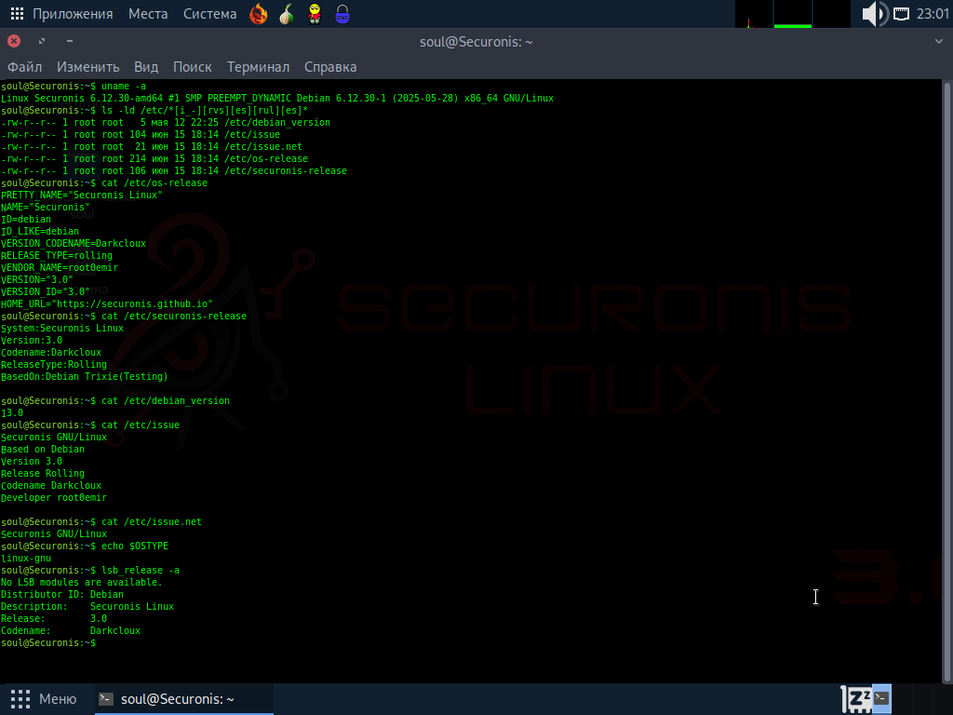Click the yellow character launcher icon
The image size is (953, 715).
point(315,14)
